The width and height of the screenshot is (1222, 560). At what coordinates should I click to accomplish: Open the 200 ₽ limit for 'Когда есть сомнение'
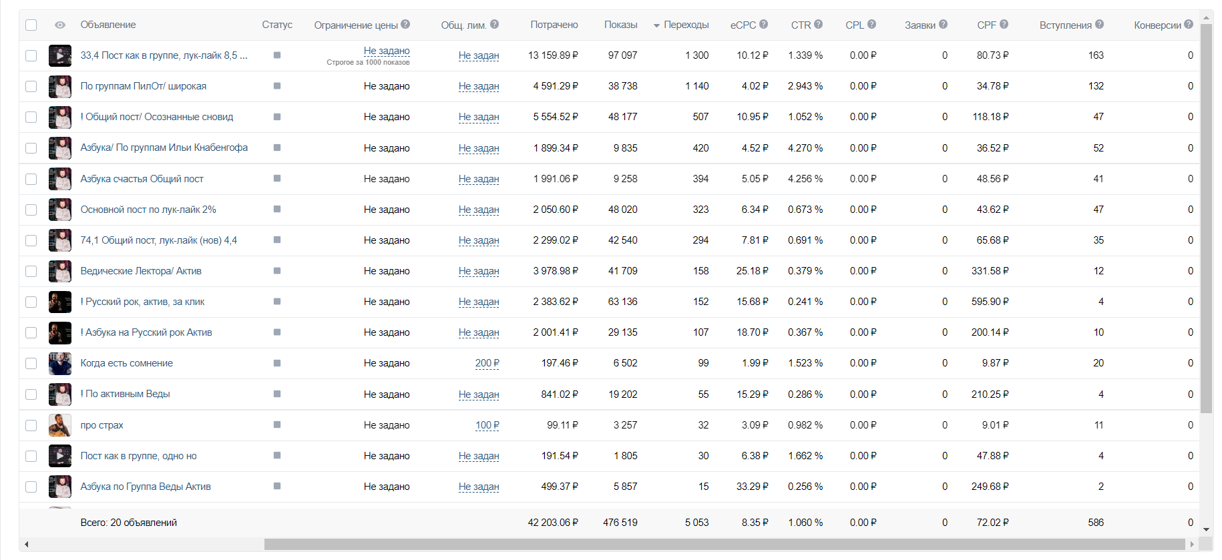(487, 363)
